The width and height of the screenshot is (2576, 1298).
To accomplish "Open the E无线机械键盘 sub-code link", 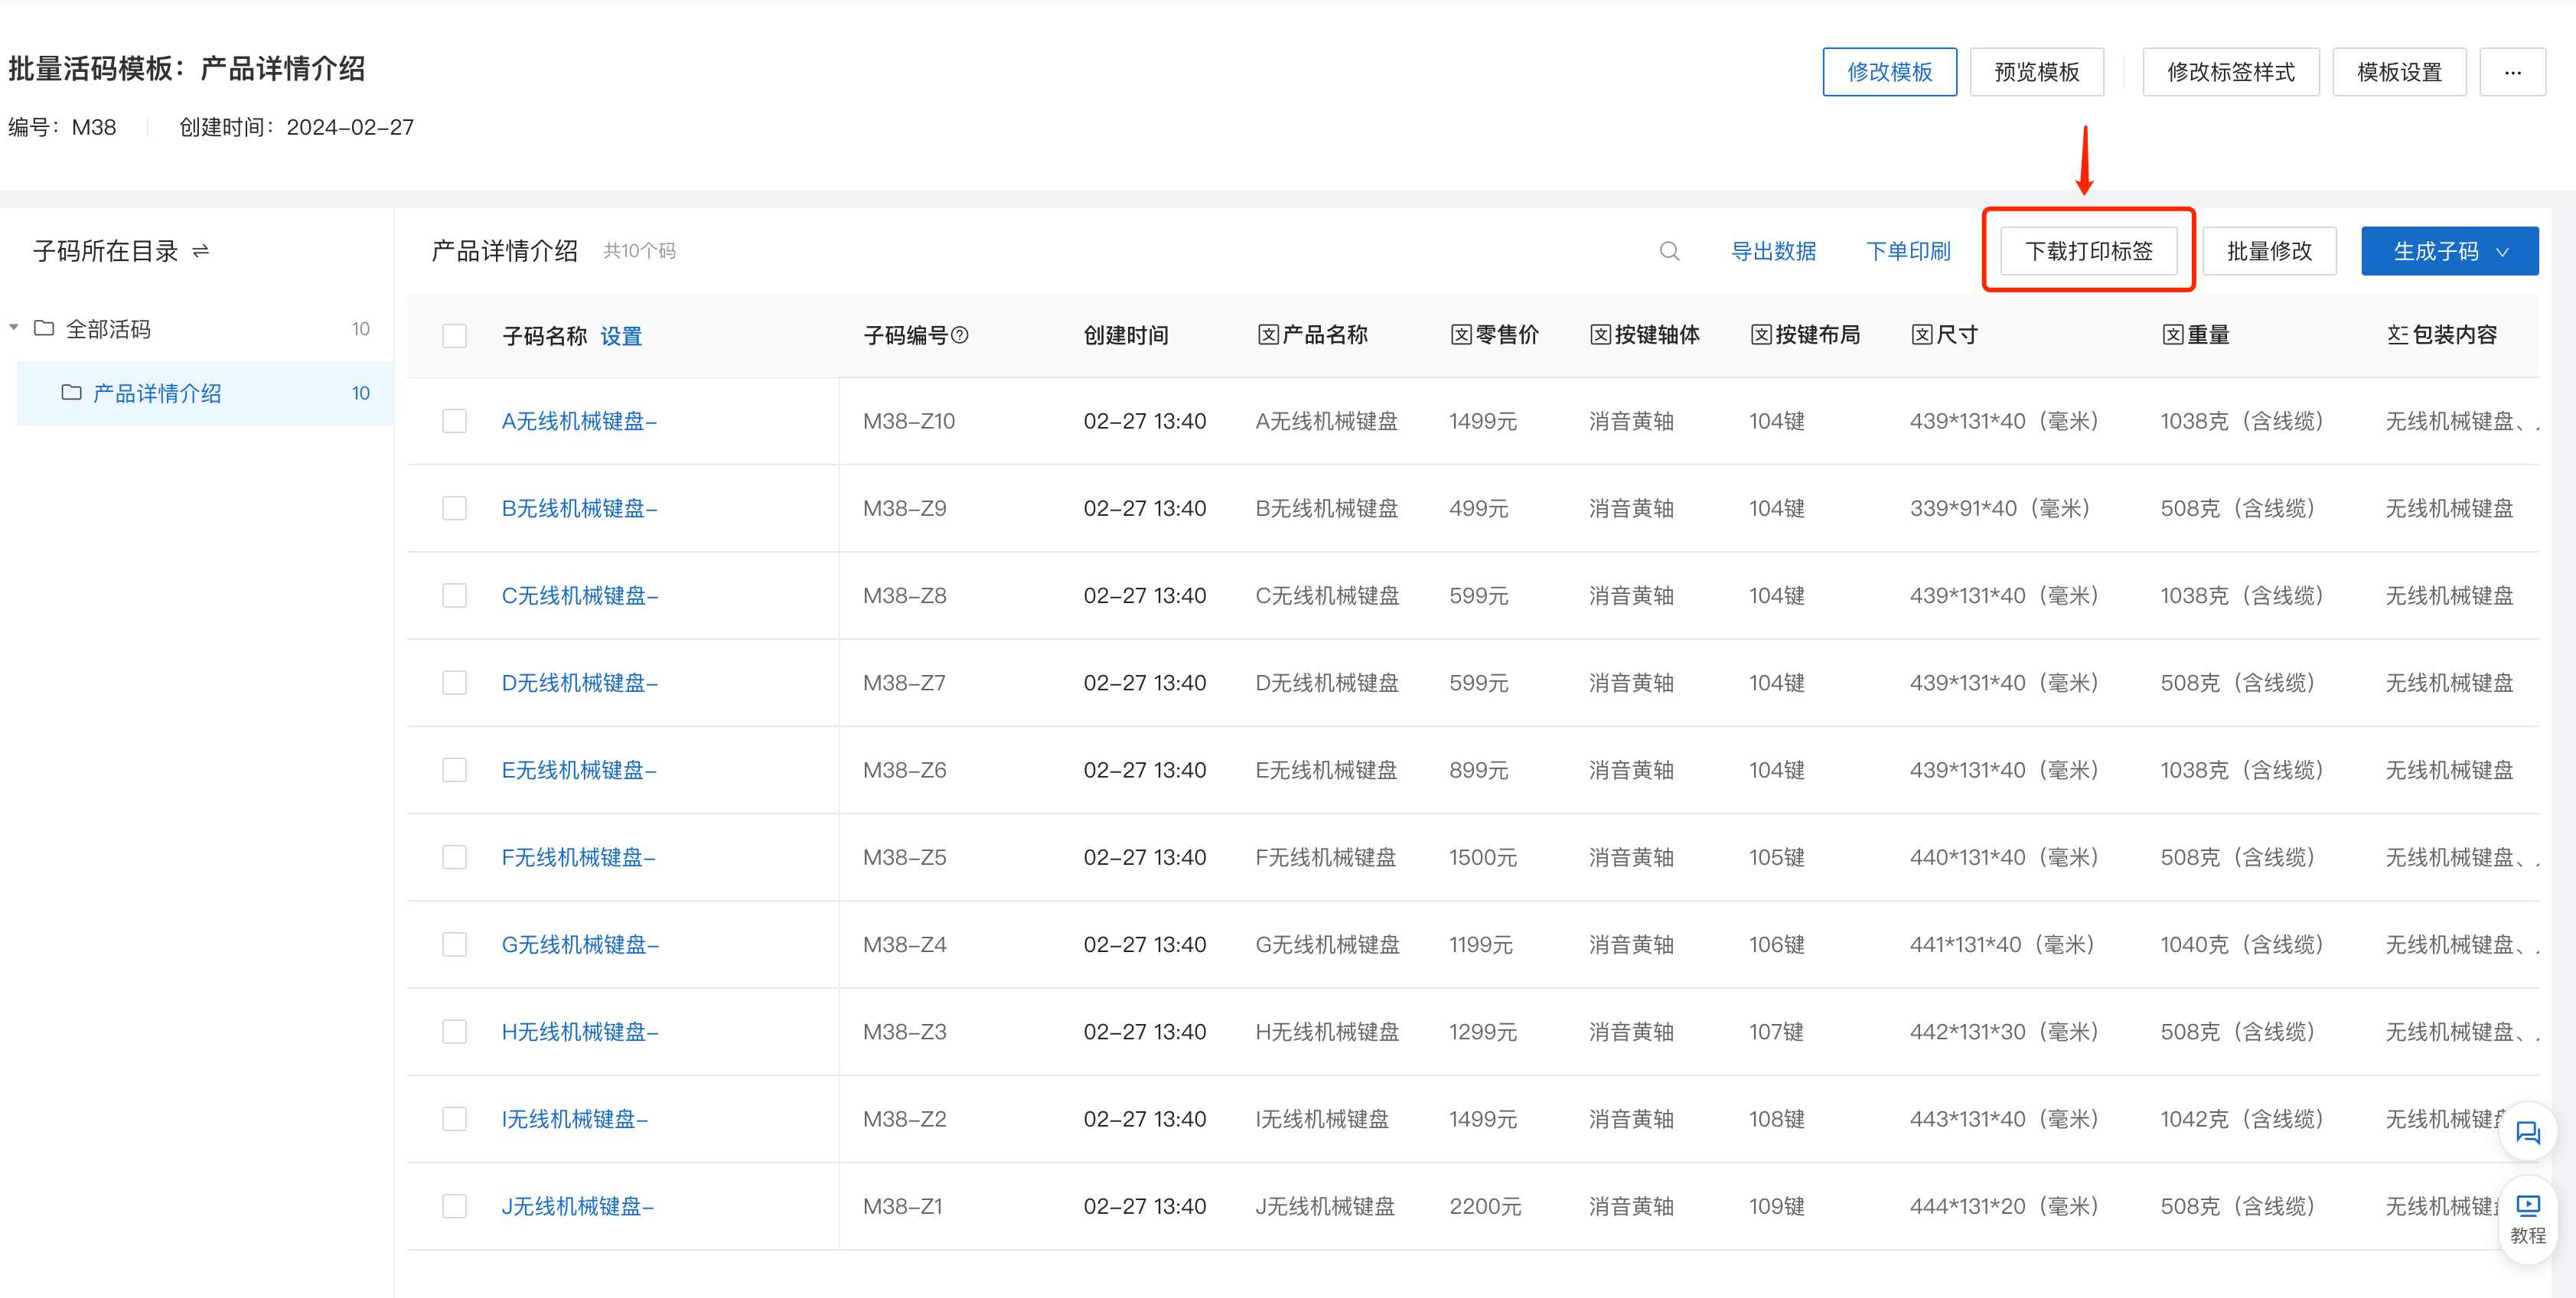I will pyautogui.click(x=579, y=770).
